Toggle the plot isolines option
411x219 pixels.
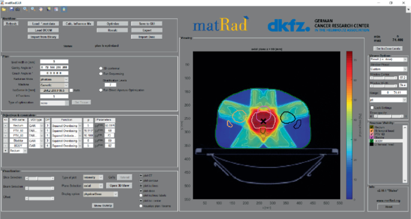[141, 186]
